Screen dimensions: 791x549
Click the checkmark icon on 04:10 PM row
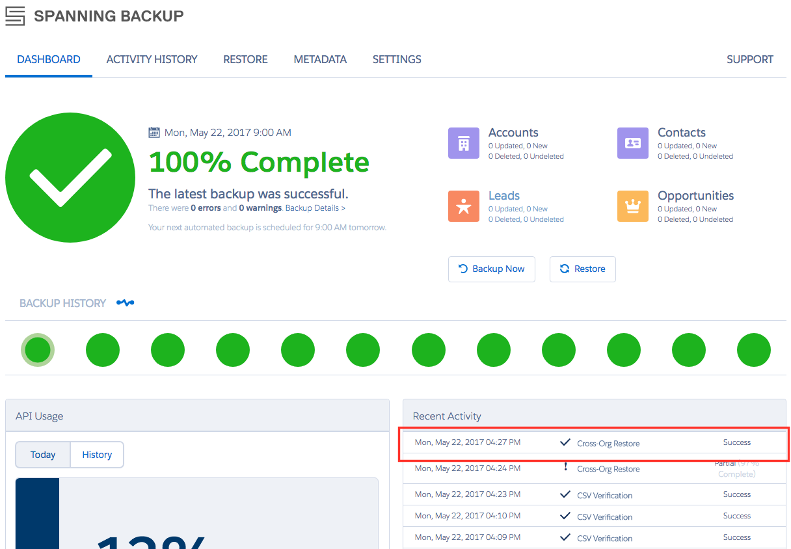point(565,516)
